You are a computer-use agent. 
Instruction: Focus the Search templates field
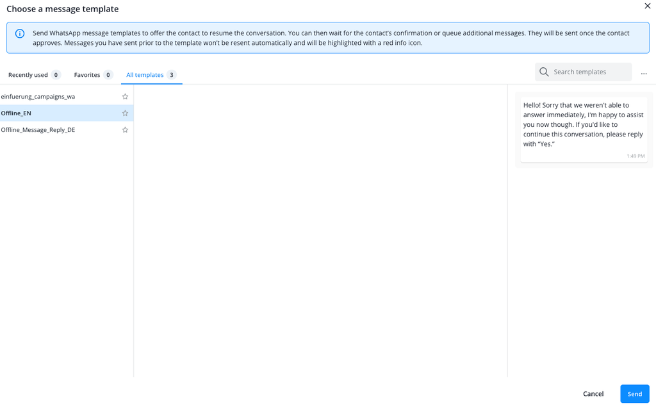(583, 72)
